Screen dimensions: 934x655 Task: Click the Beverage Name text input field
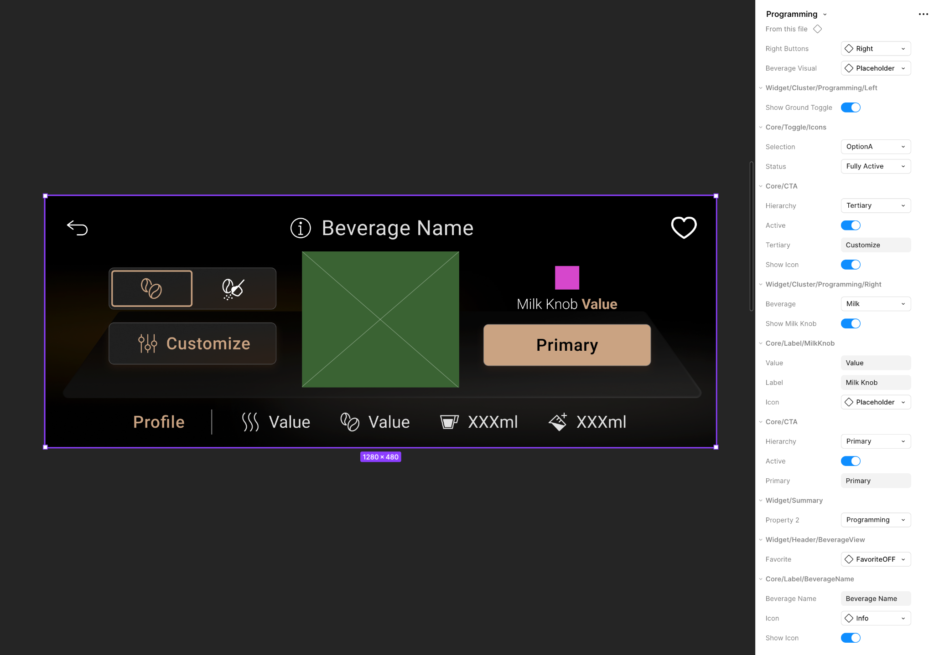coord(875,599)
